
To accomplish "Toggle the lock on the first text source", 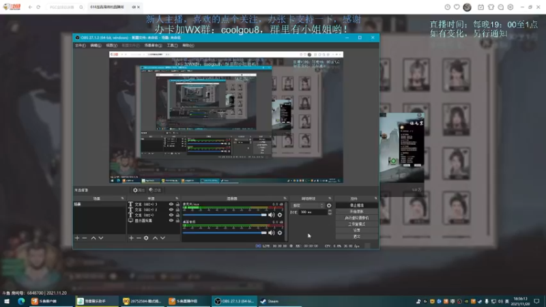I will pyautogui.click(x=177, y=204).
